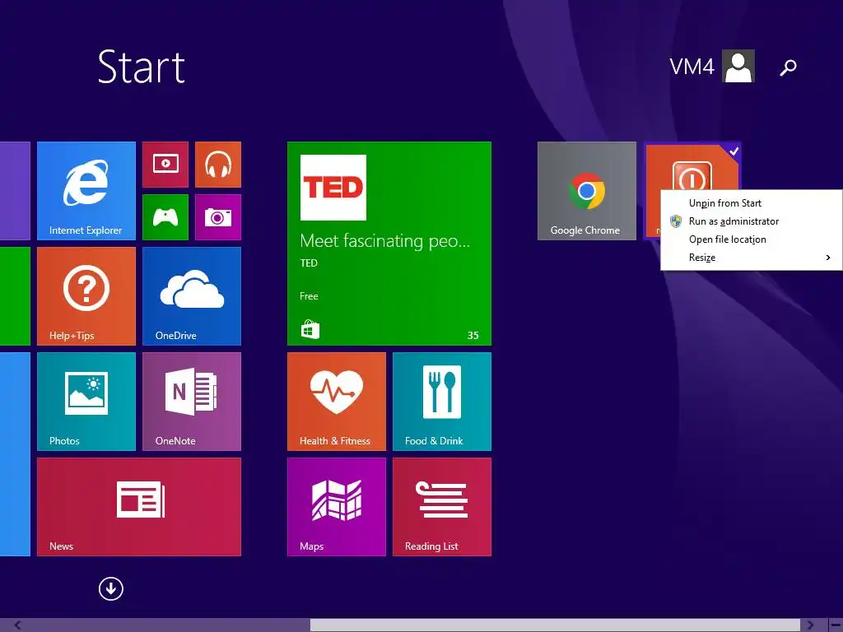Open the OneNote tile

(x=192, y=402)
